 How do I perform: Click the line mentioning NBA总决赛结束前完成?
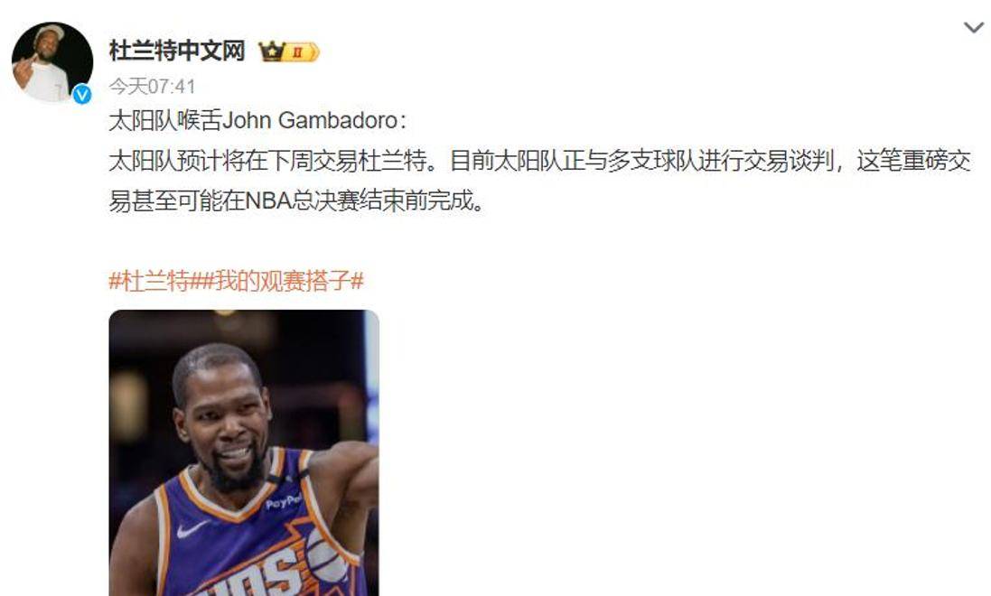coord(297,201)
